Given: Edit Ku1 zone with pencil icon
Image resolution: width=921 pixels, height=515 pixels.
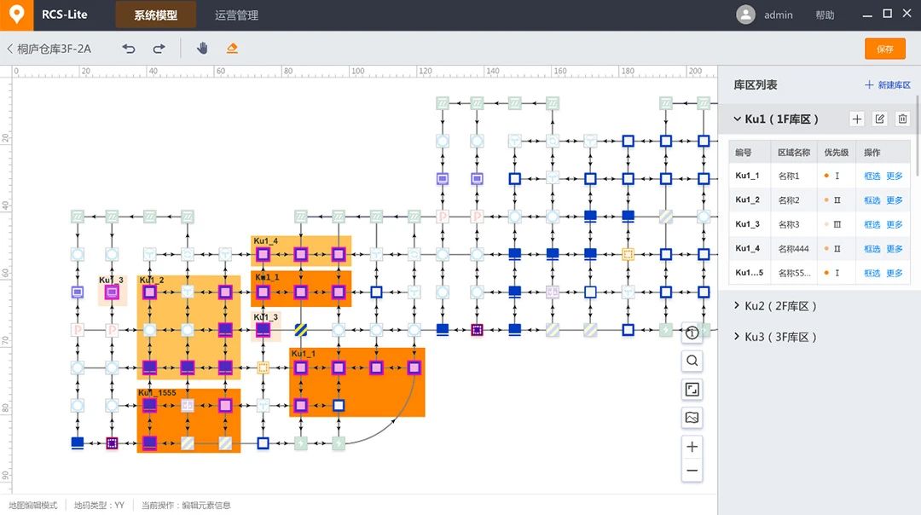Looking at the screenshot, I should pyautogui.click(x=880, y=119).
